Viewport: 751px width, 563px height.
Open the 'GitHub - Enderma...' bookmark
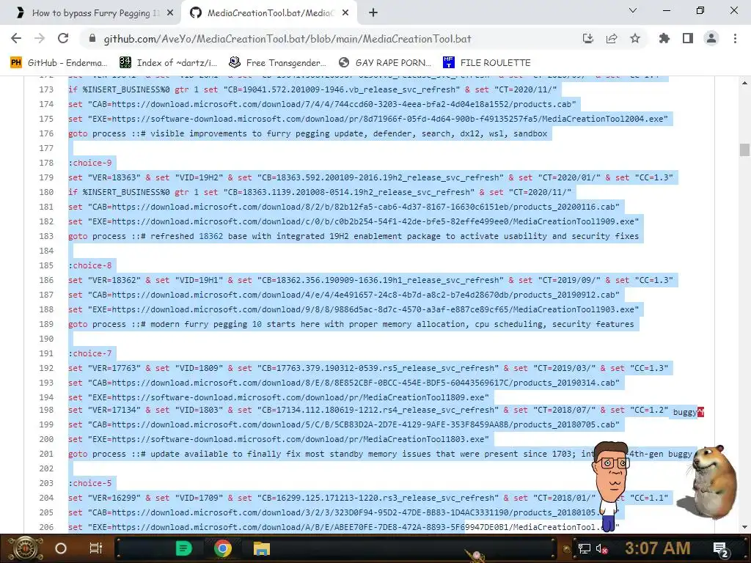(59, 63)
